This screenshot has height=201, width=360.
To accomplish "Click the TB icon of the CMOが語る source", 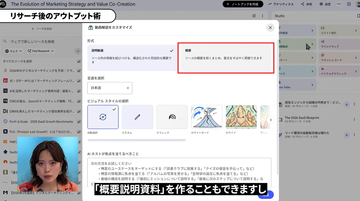I will click(x=5, y=101).
